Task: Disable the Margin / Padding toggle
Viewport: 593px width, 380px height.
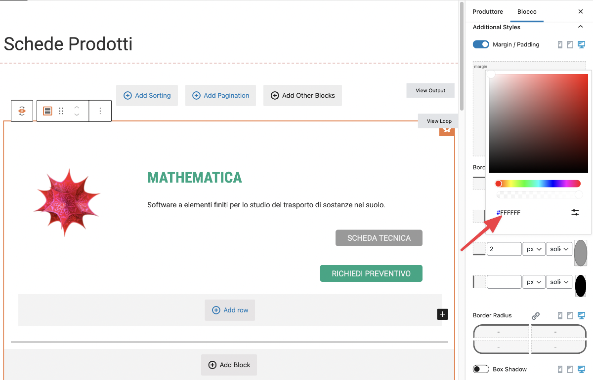Action: [x=481, y=44]
